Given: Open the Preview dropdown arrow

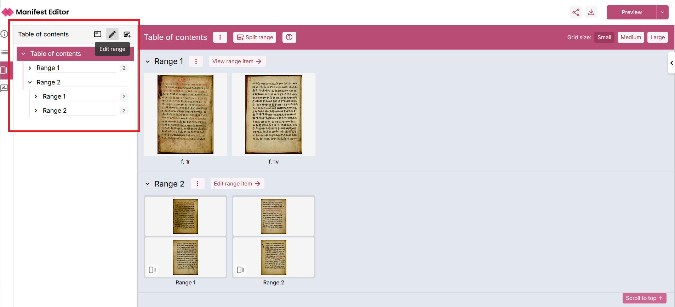Looking at the screenshot, I should 663,12.
